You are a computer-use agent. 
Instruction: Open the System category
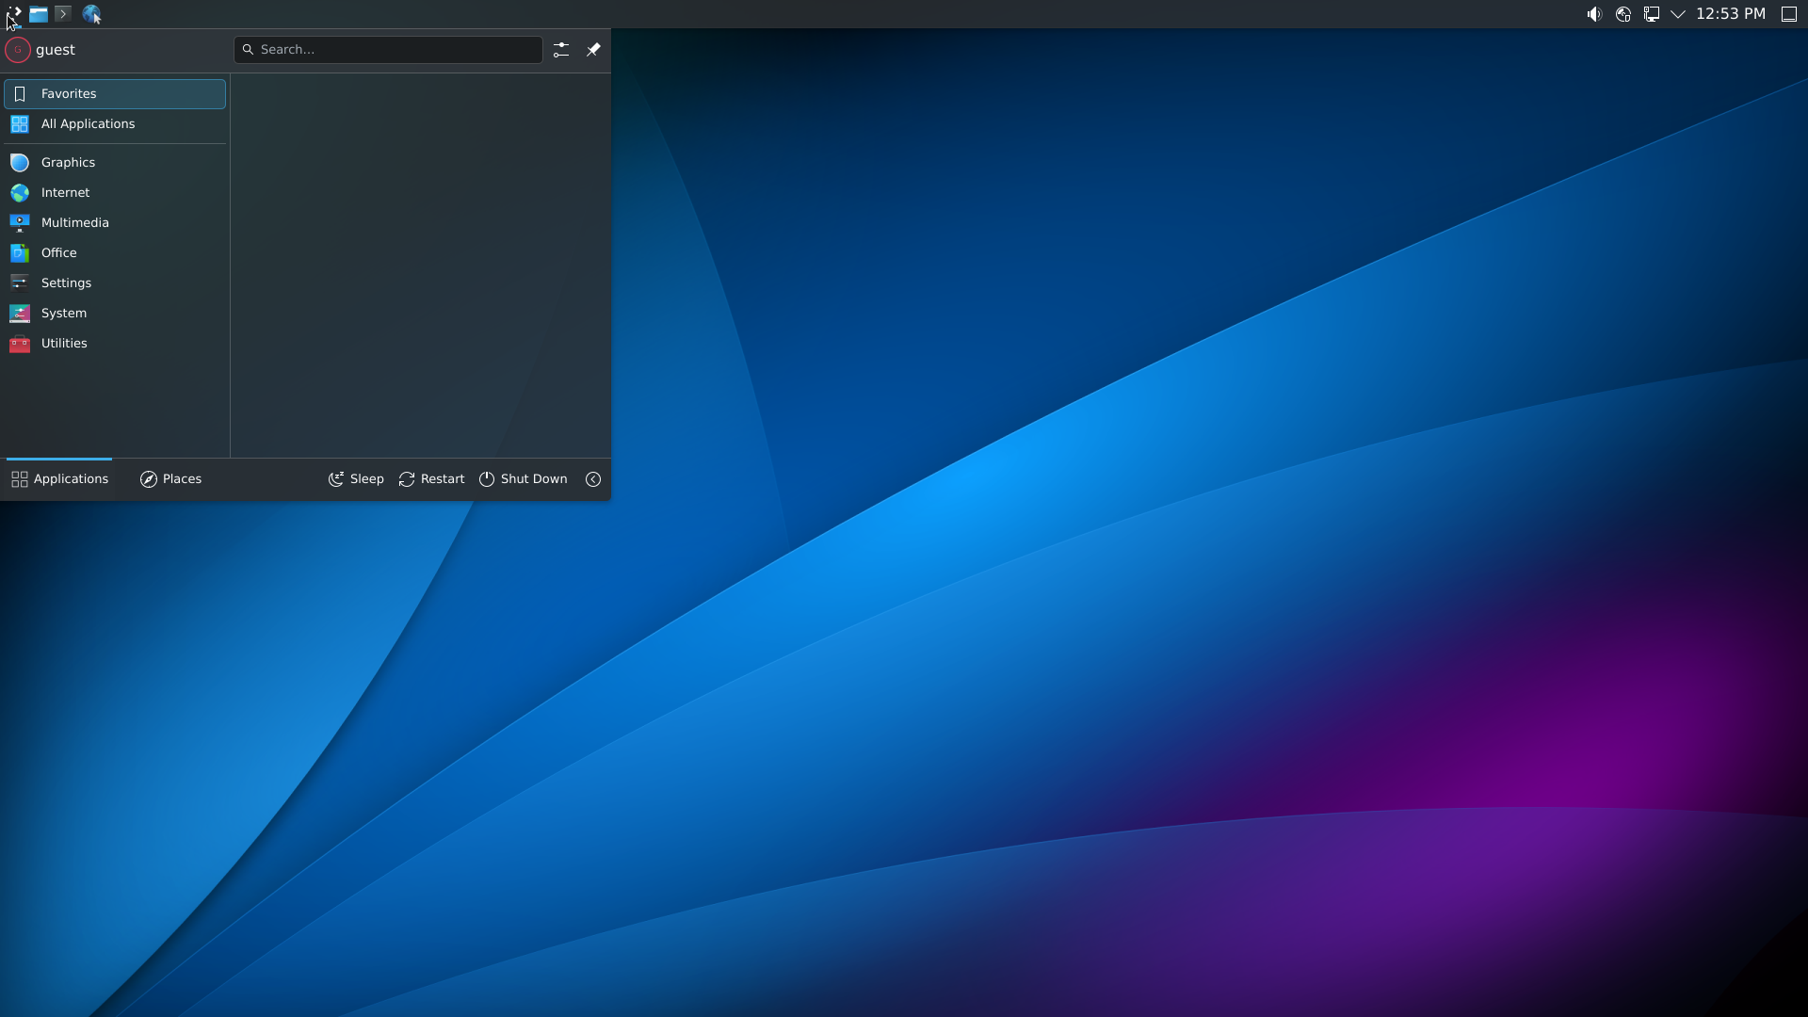pyautogui.click(x=115, y=314)
